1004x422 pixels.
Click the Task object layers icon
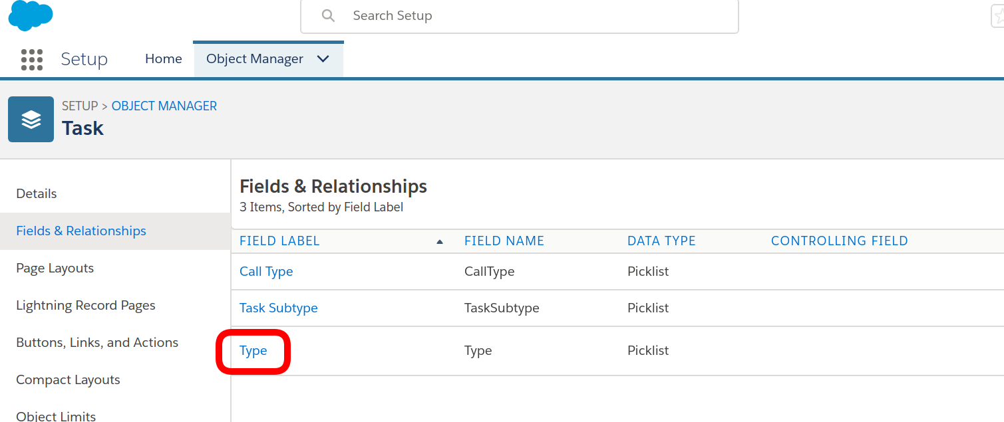31,120
